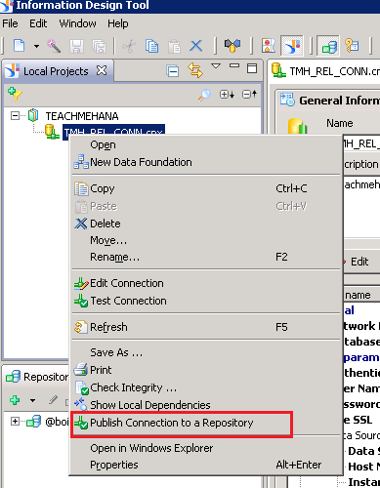Open the File menu
Image resolution: width=380 pixels, height=488 pixels.
point(10,23)
